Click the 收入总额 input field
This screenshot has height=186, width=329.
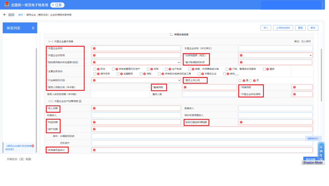pos(136,108)
